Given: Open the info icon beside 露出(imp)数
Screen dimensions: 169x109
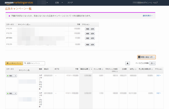Looking at the screenshot, I should [89, 69].
